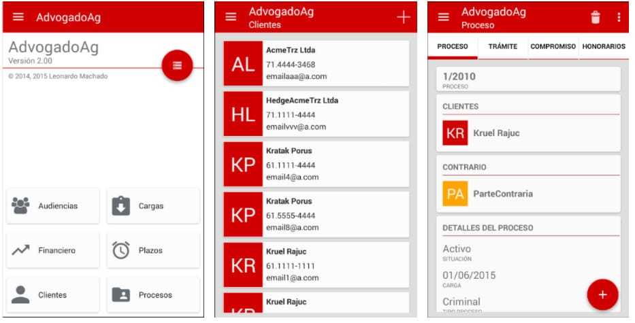Open Audiencias from home grid
The image size is (635, 323).
53,206
